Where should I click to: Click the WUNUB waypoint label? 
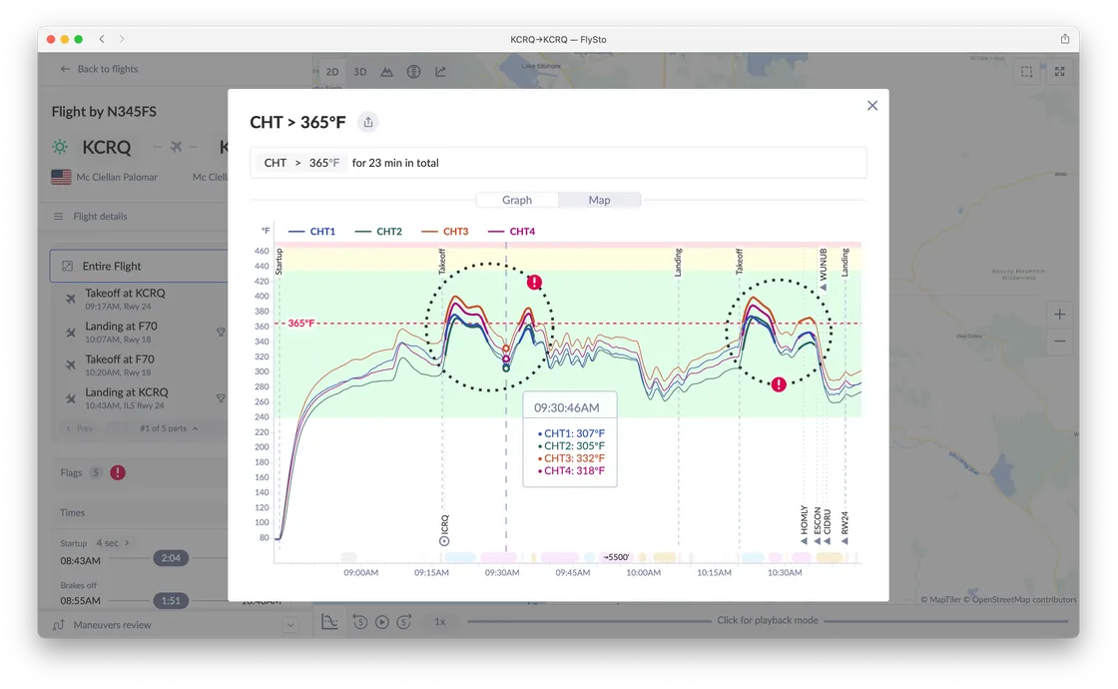(823, 265)
